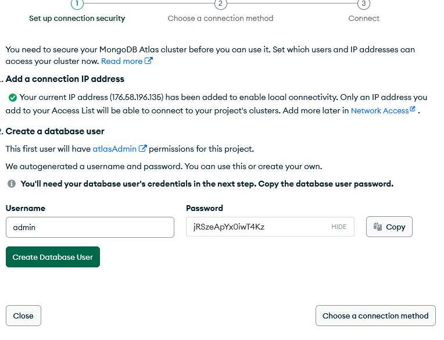Click the step 2 circle indicator

coord(220,3)
